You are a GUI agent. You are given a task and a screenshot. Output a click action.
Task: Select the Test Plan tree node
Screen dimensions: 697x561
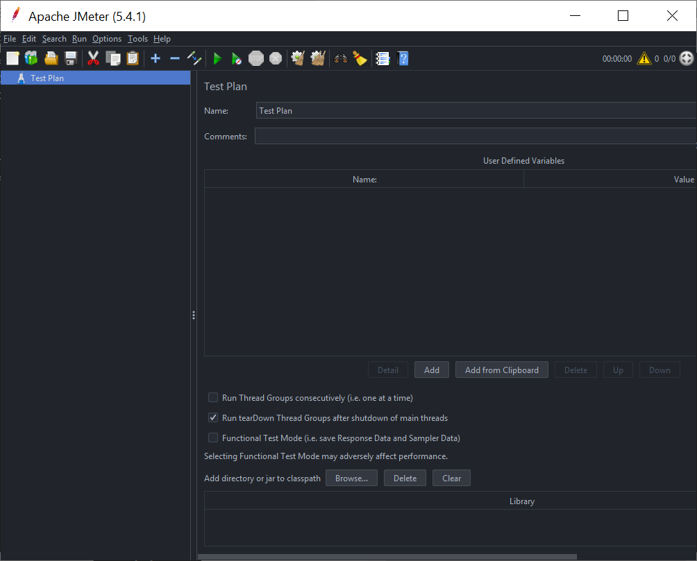[95, 78]
